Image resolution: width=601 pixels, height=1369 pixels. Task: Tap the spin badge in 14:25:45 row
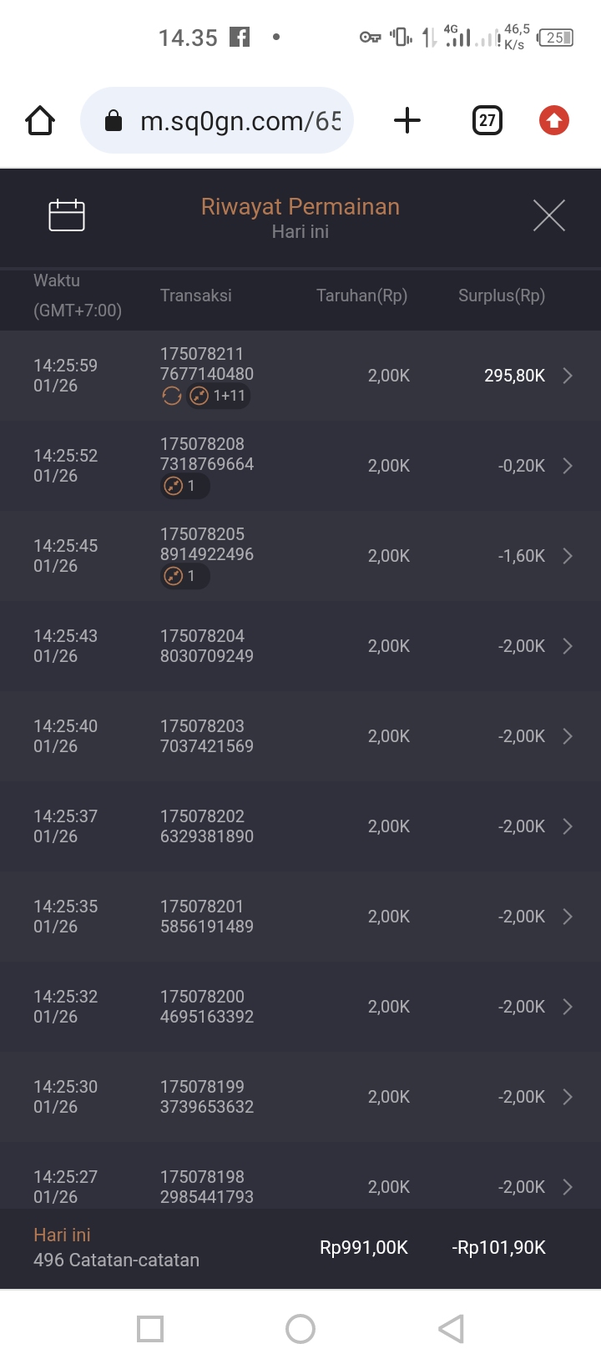(184, 576)
